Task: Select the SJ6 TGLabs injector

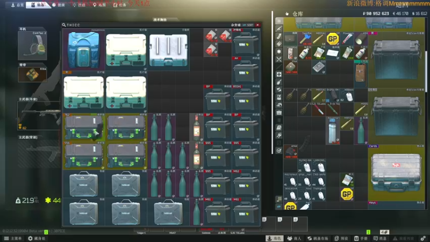Action: point(319,109)
